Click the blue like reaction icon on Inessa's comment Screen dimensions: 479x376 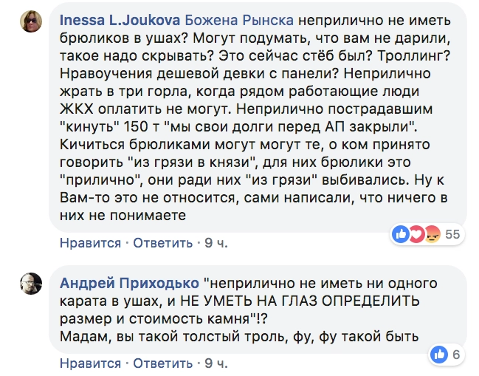(x=402, y=234)
